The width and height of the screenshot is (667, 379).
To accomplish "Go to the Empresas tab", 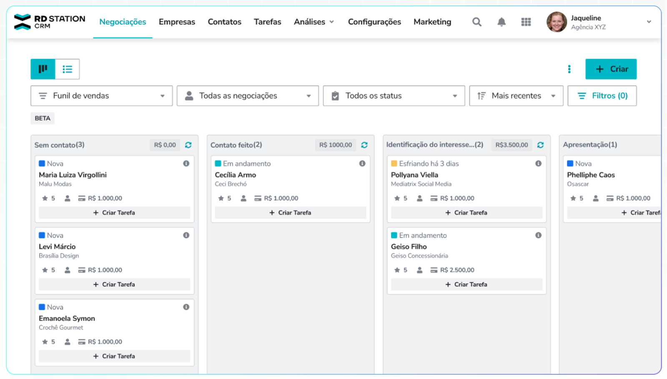I will pos(177,22).
